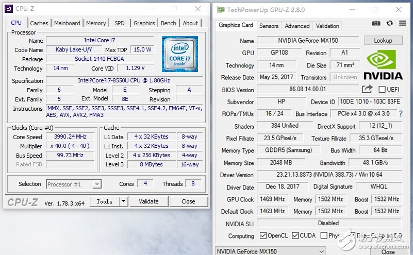This screenshot has height=255, width=413.
Task: Click the GPU-Z screenshot camera icon
Action: point(376,23)
